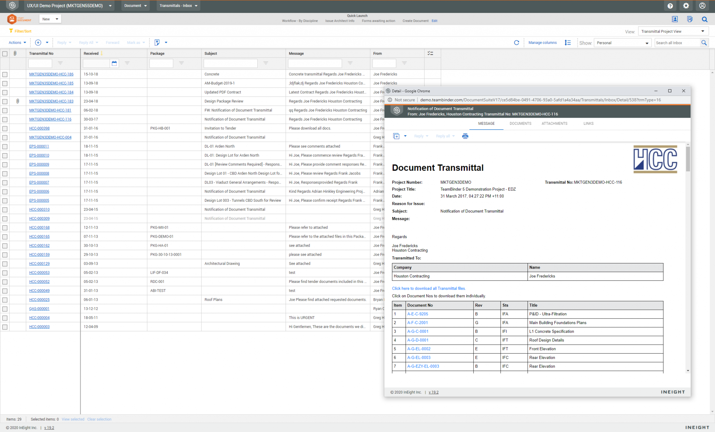Switch to the DOCUMENTS tab in the detail window
The width and height of the screenshot is (715, 432).
[520, 123]
